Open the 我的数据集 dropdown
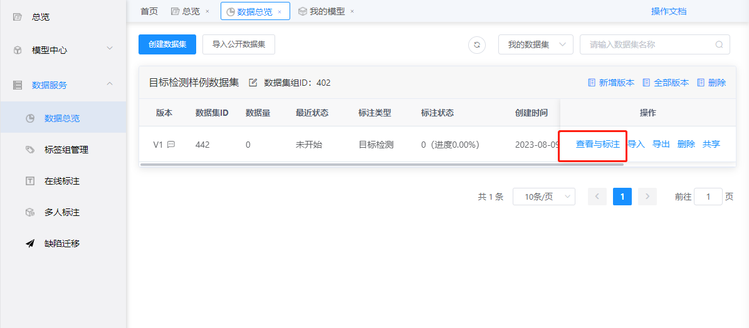749x328 pixels. click(x=535, y=44)
